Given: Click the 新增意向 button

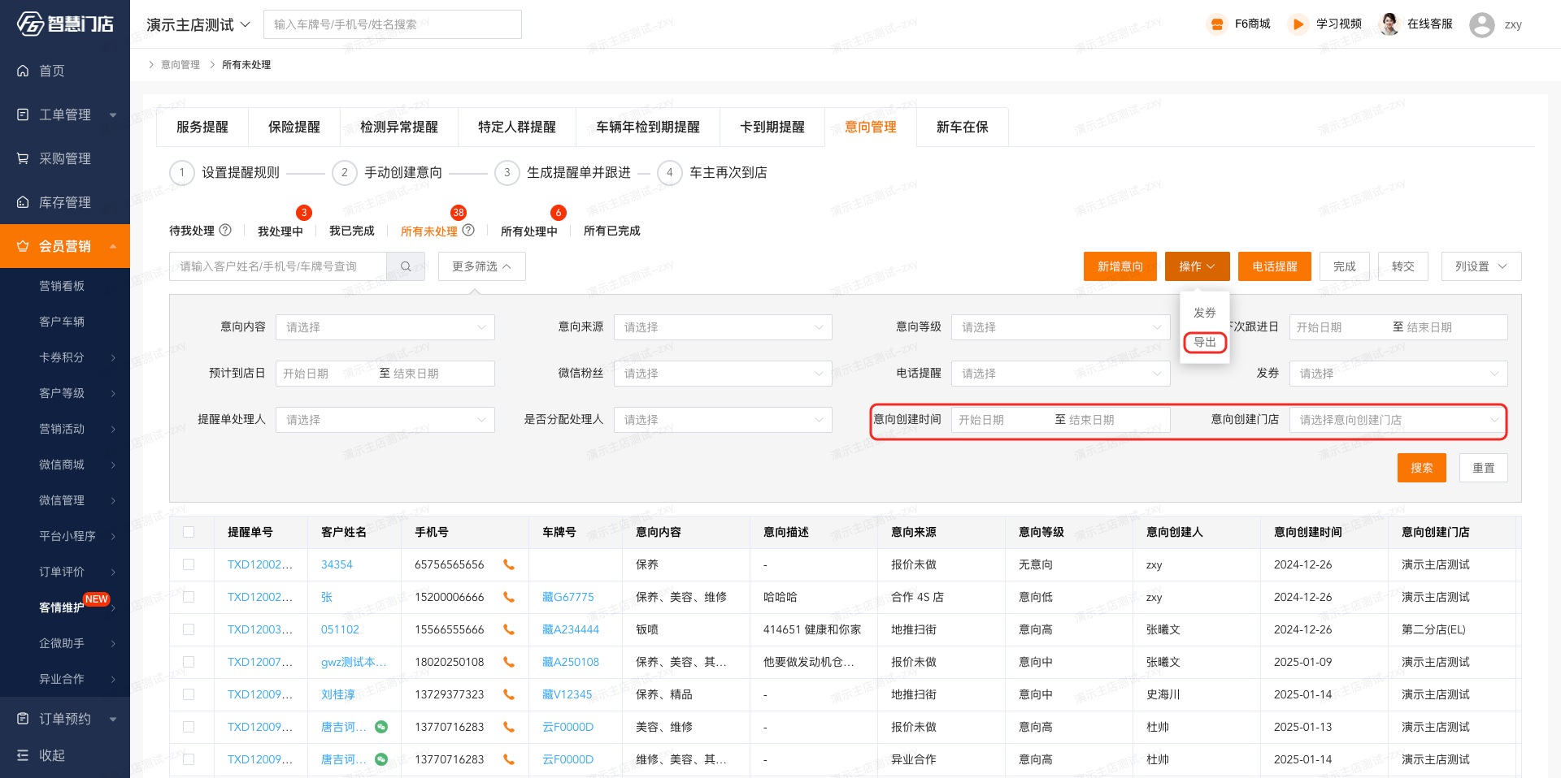Looking at the screenshot, I should click(x=1120, y=266).
